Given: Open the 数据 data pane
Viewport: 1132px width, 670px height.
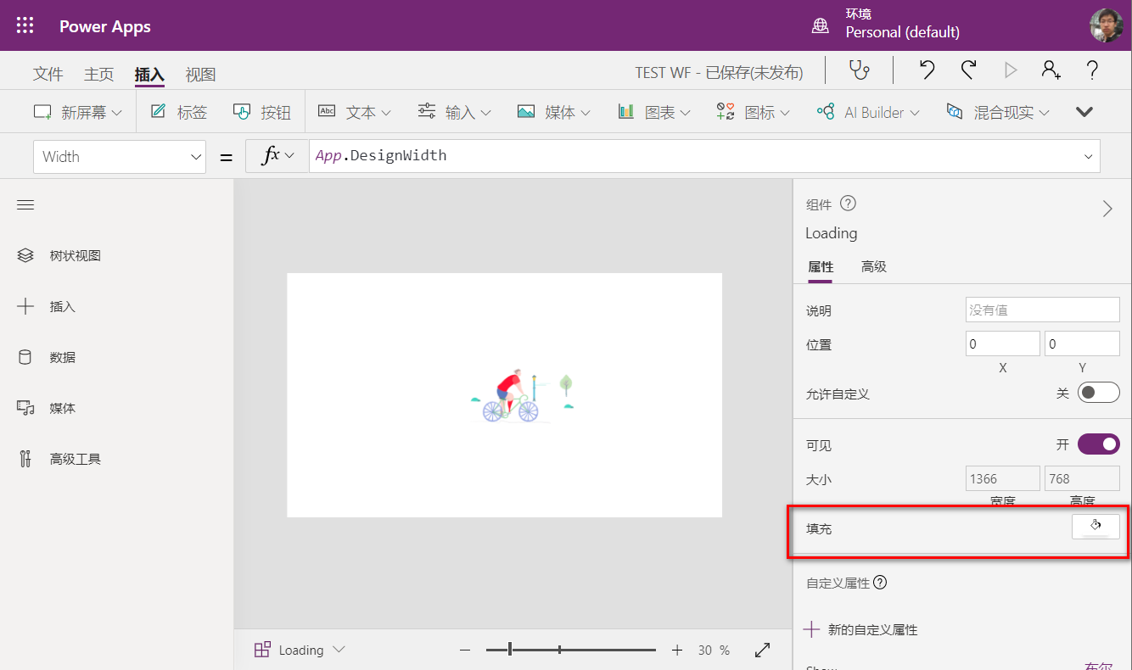Looking at the screenshot, I should (x=47, y=357).
